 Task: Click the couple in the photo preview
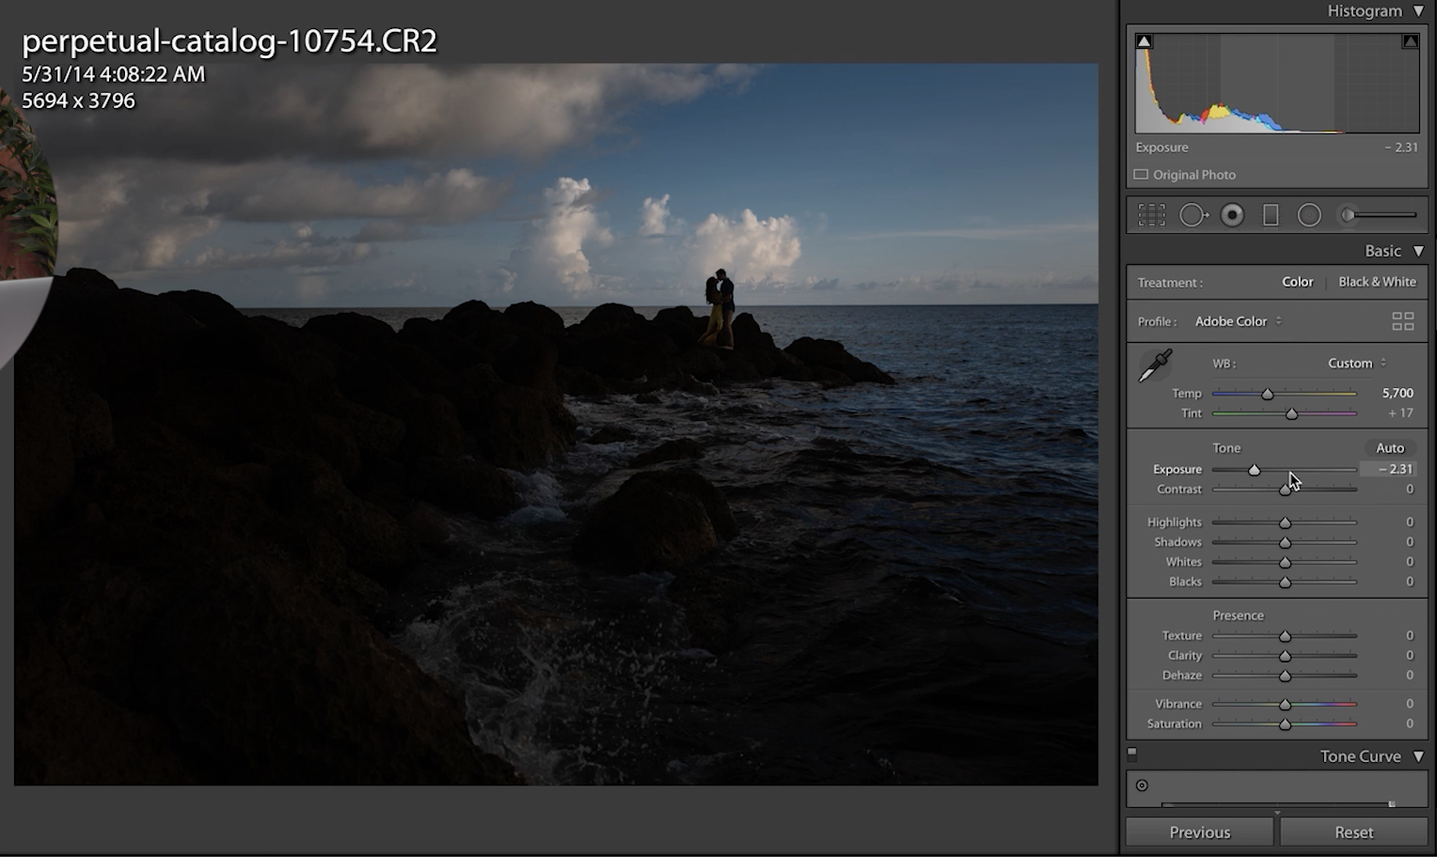(x=719, y=308)
